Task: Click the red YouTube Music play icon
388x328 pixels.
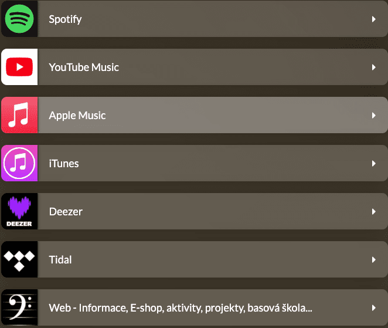Action: click(19, 67)
